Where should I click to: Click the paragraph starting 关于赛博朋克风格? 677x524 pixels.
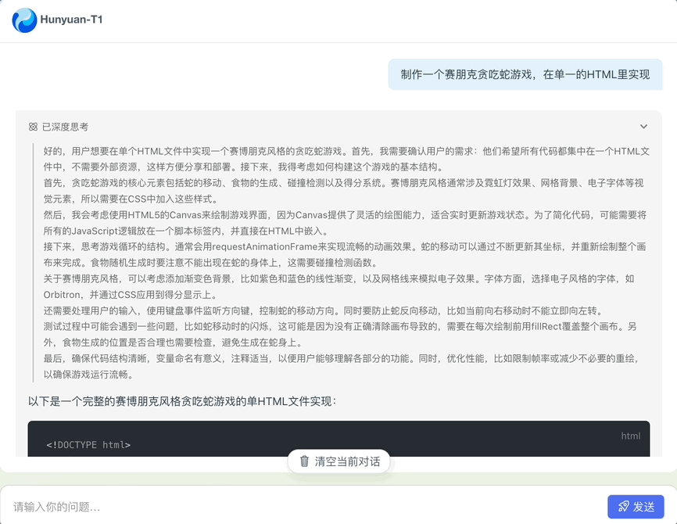pyautogui.click(x=344, y=285)
